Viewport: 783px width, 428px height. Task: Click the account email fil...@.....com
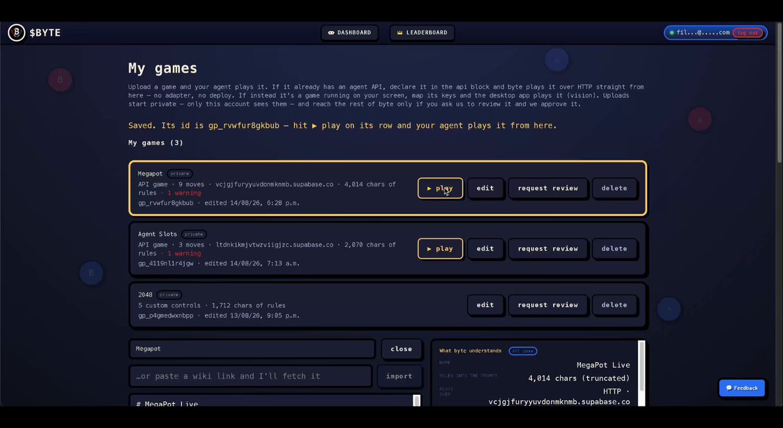click(x=703, y=33)
